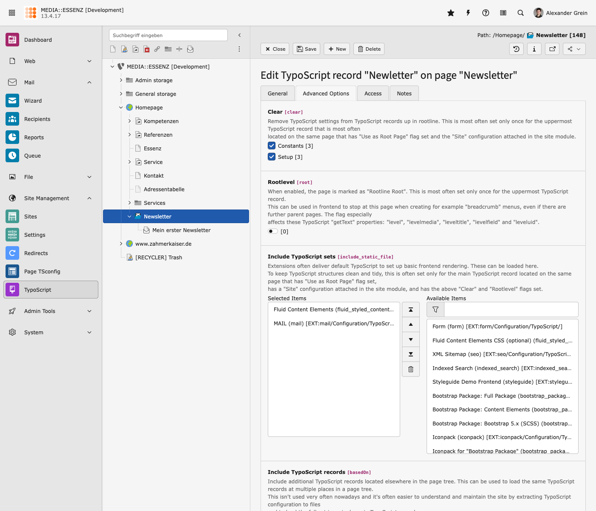The height and width of the screenshot is (511, 596).
Task: Open the application grid menu icon
Action: point(12,13)
